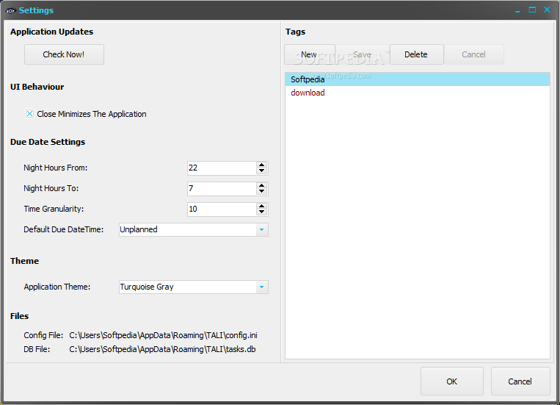The image size is (560, 405).
Task: Delete the selected tag
Action: pyautogui.click(x=416, y=54)
